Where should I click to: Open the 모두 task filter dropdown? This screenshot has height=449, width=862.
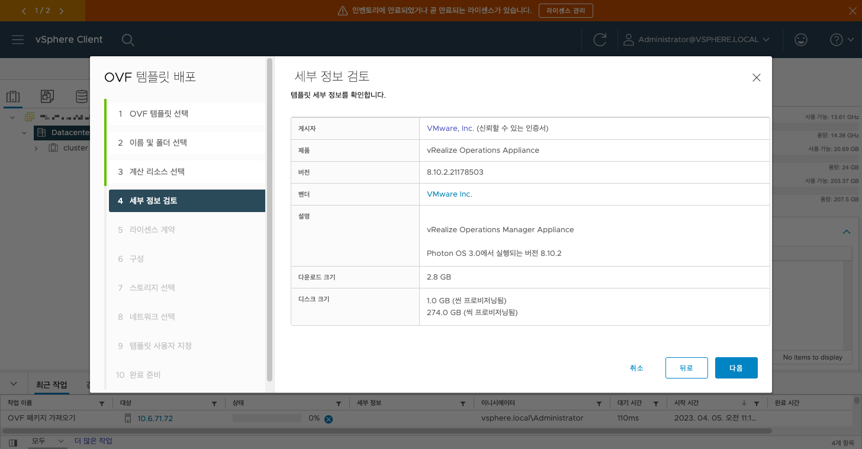point(47,441)
